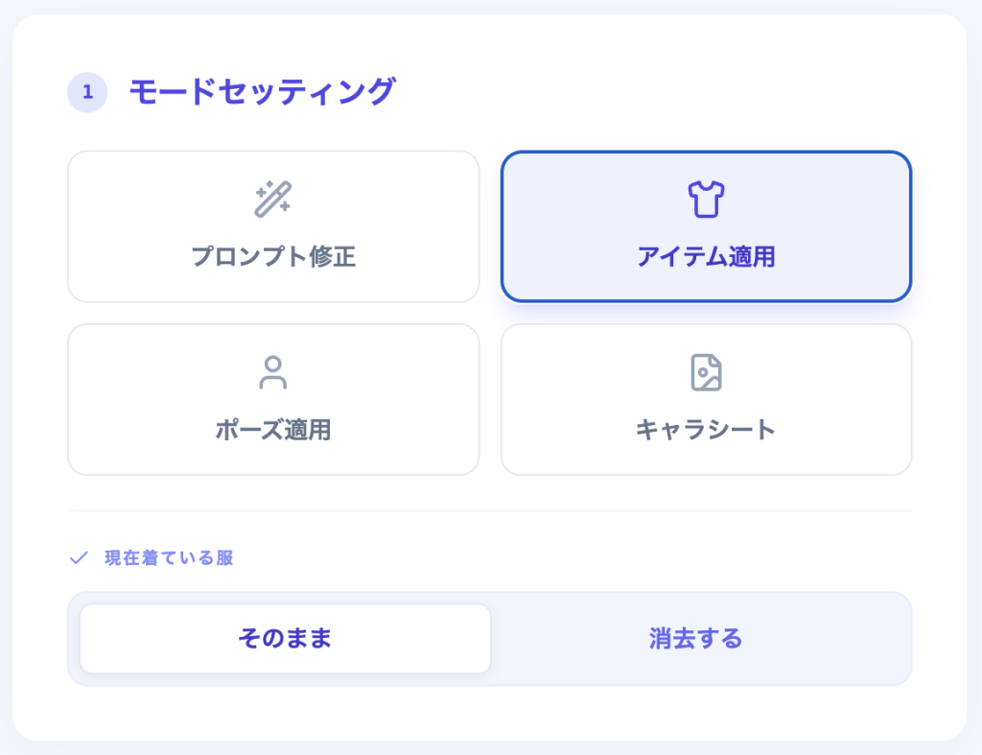982x755 pixels.
Task: Click the magic wand icon for プロンプト修正
Action: (x=272, y=199)
